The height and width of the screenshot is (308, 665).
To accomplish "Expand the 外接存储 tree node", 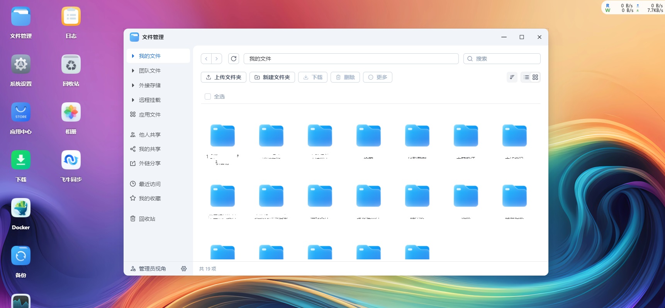I will pyautogui.click(x=133, y=85).
